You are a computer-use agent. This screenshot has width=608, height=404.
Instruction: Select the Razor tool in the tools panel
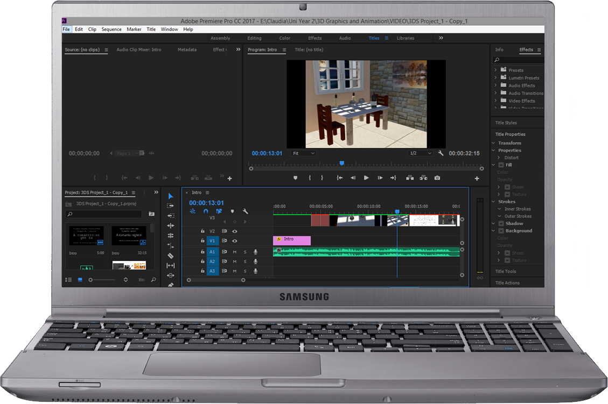point(171,256)
